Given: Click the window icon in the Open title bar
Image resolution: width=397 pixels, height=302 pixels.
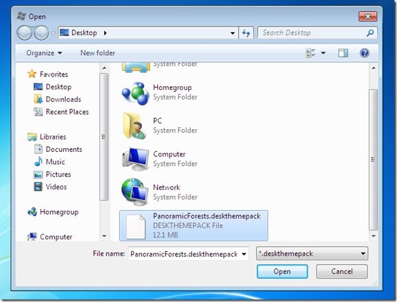Looking at the screenshot, I should pos(22,16).
